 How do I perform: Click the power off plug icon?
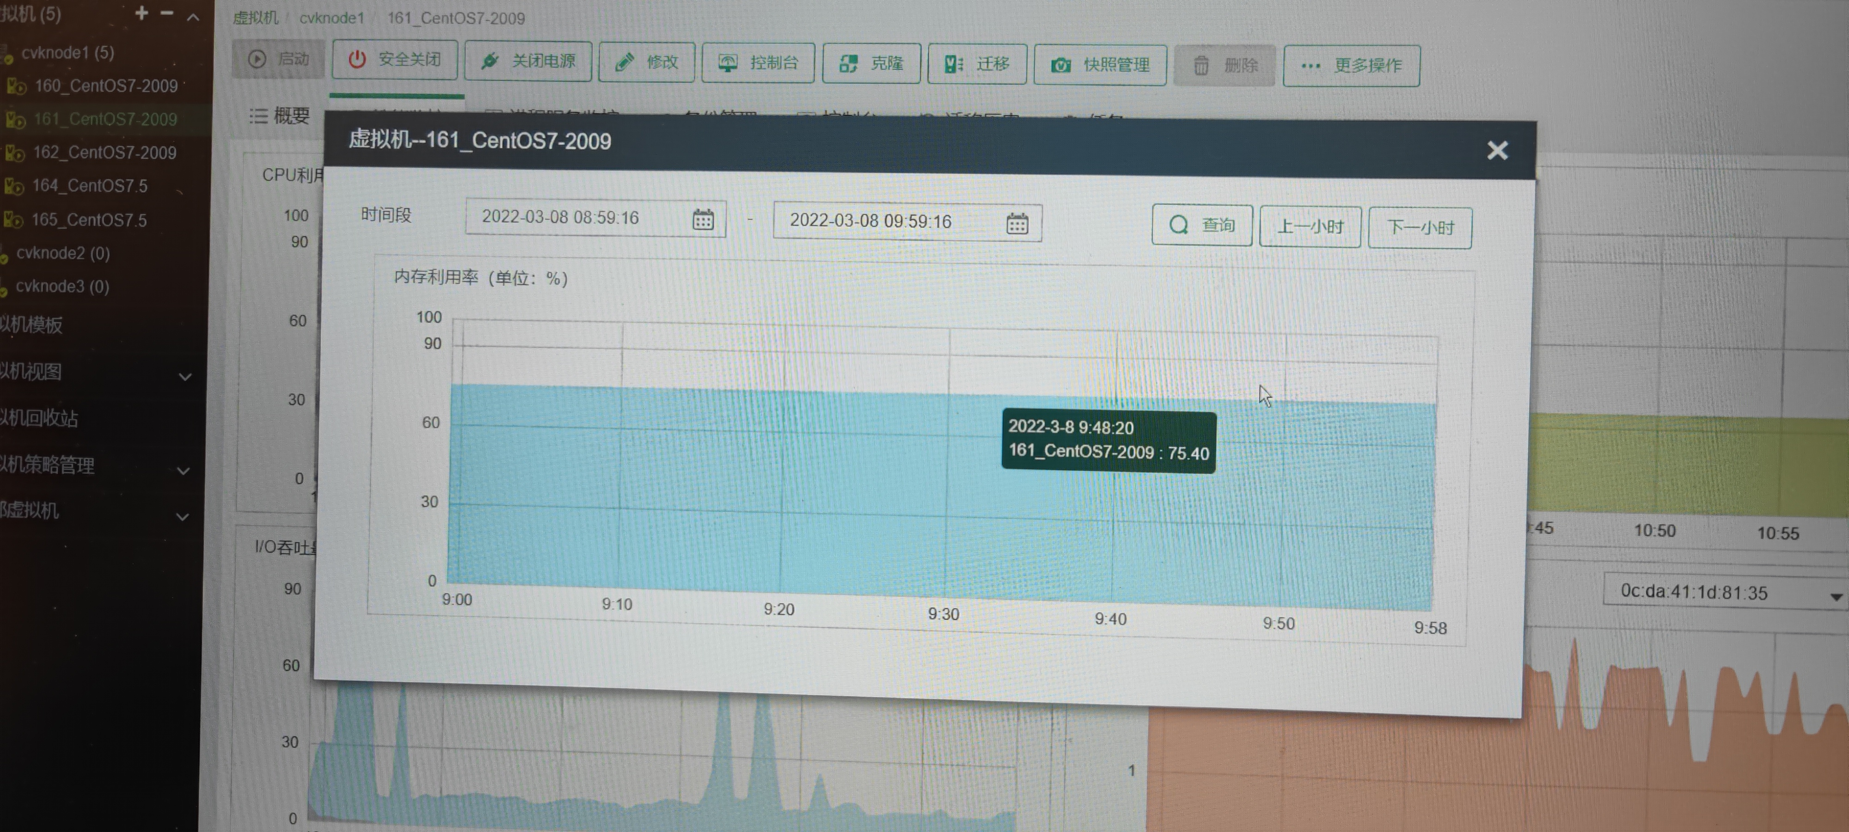tap(490, 61)
